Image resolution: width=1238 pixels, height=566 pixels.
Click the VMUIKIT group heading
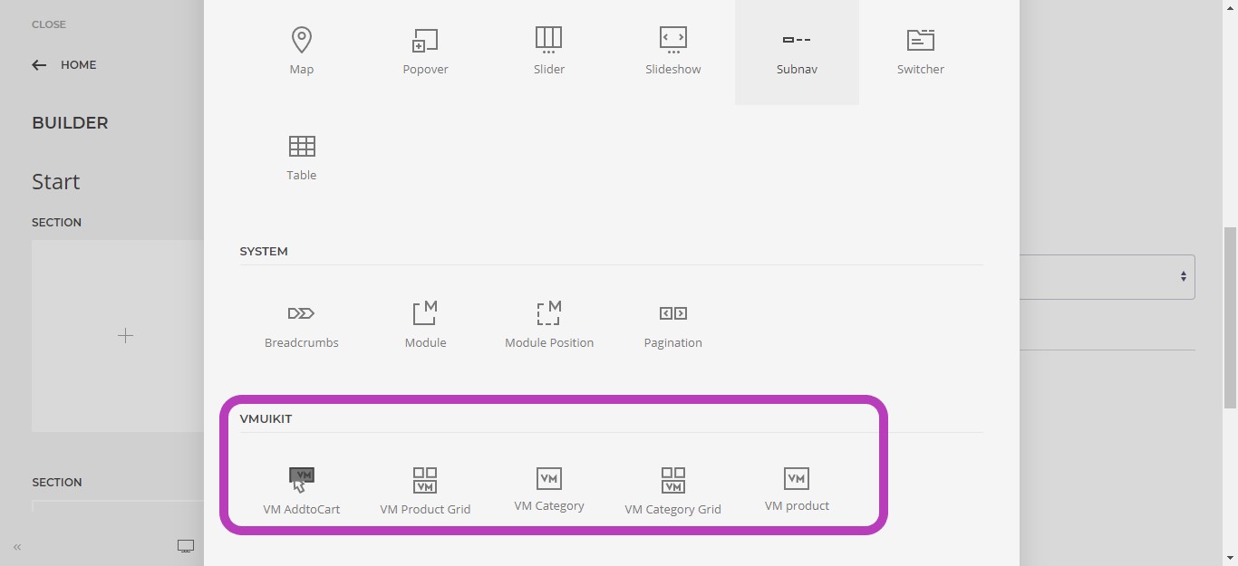coord(266,419)
